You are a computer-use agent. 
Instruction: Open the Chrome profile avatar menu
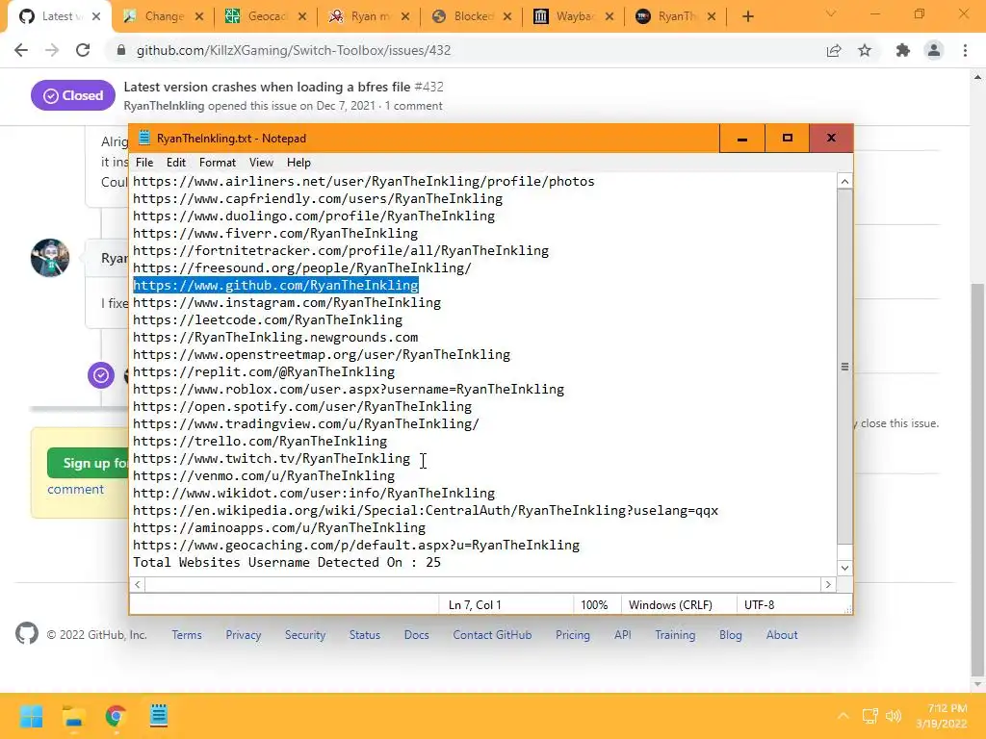[934, 50]
